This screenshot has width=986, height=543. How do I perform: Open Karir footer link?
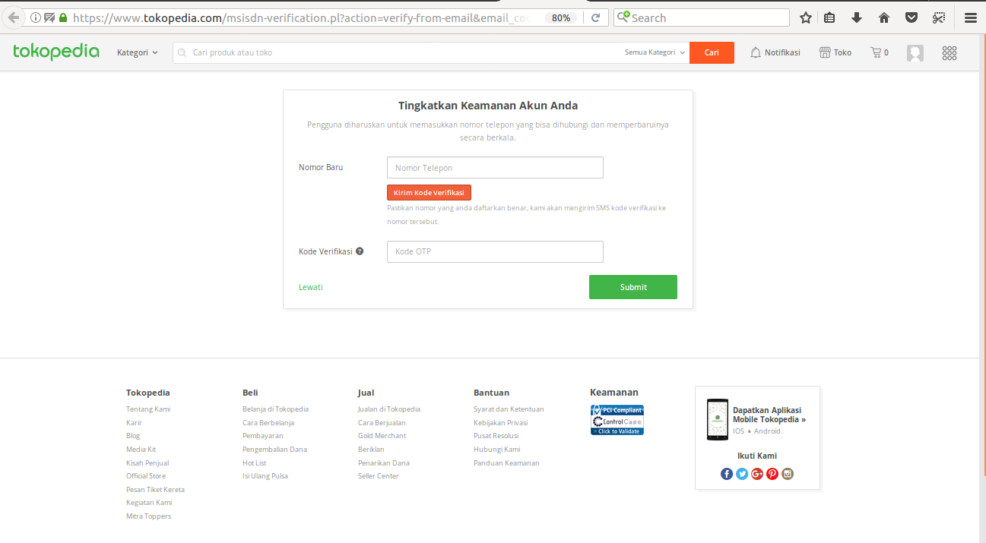pos(134,422)
